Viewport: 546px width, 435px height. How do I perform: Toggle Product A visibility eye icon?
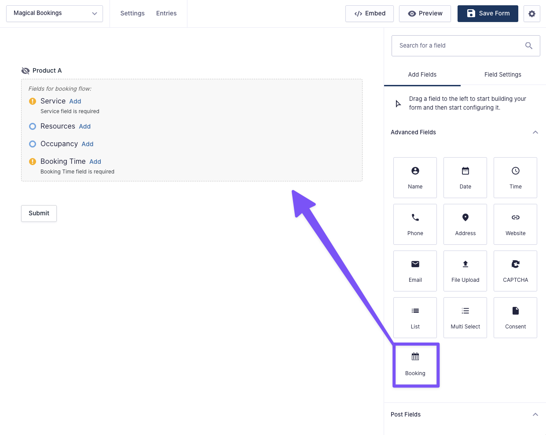pos(26,71)
